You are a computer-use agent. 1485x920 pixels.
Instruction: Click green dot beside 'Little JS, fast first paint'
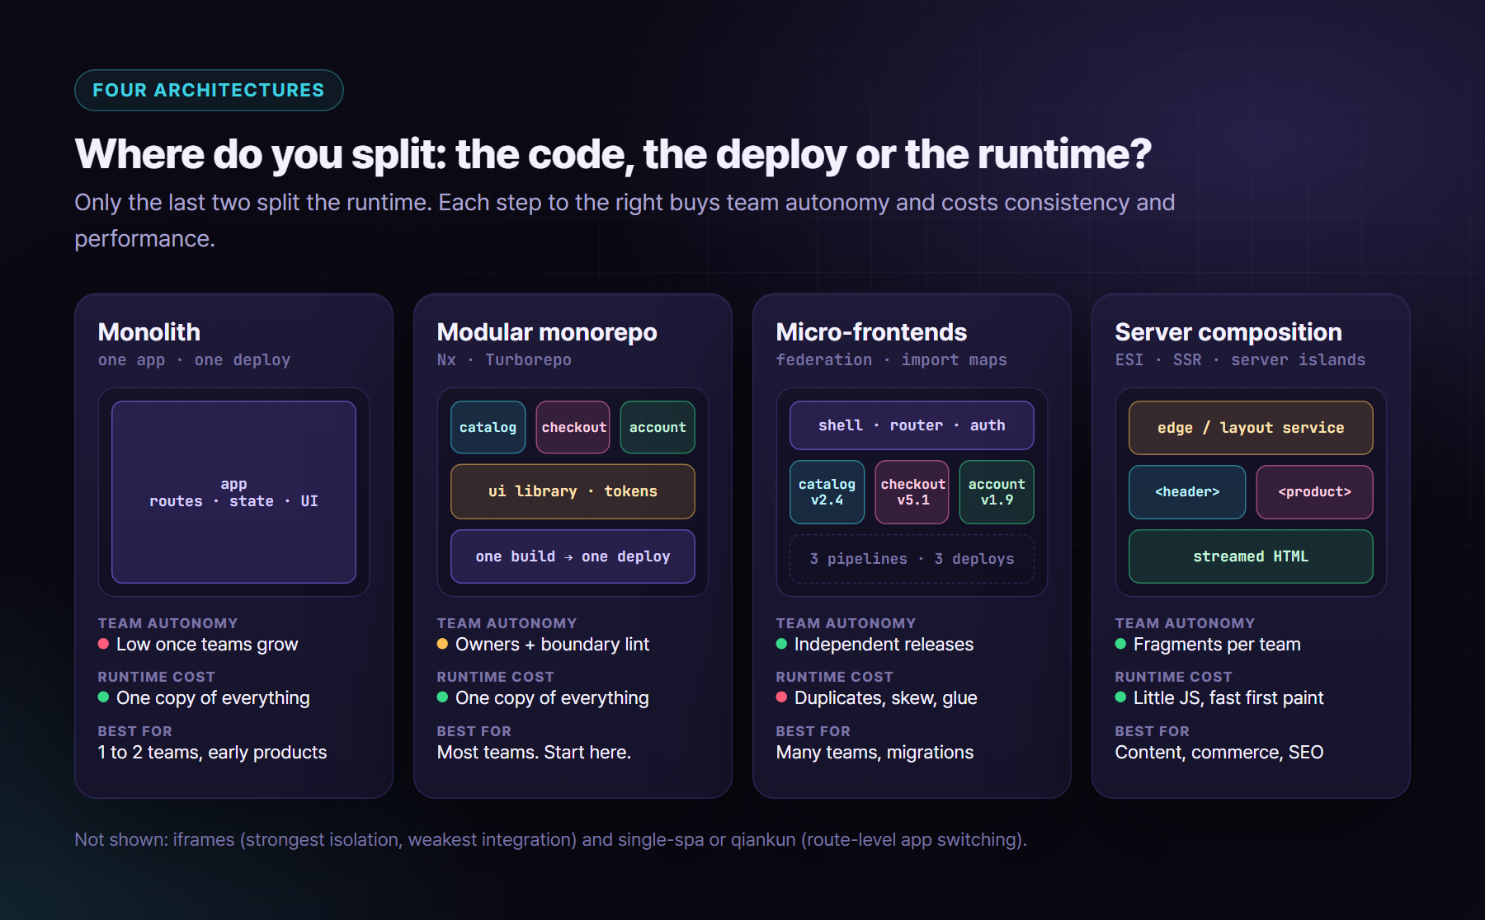point(1120,697)
